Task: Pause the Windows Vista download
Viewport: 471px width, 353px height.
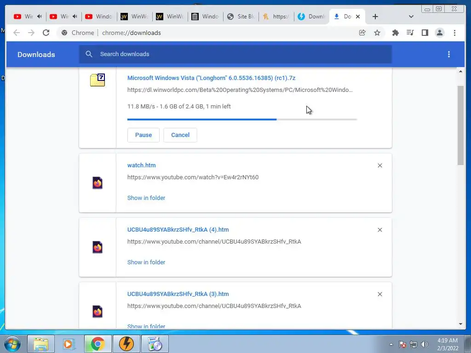Action: click(x=144, y=135)
